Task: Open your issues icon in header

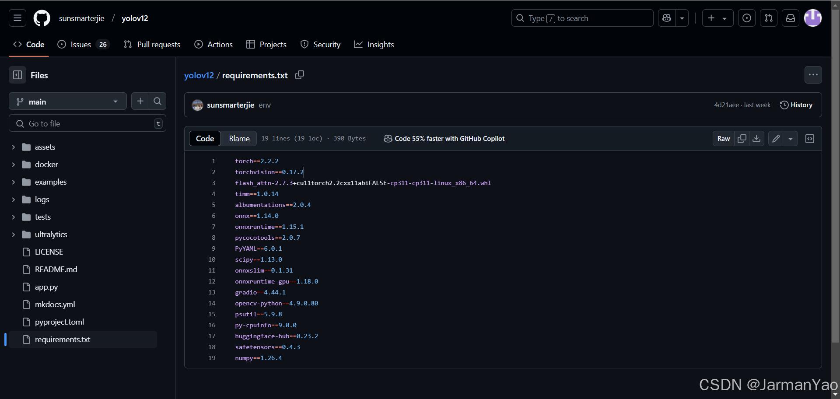Action: coord(747,18)
